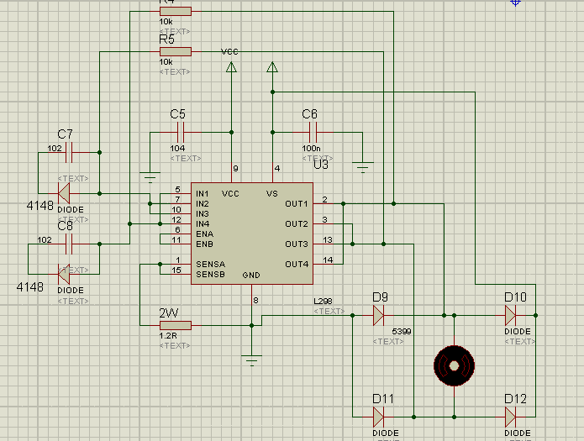
Task: Select the power terminal above pin 9
Action: coord(231,67)
